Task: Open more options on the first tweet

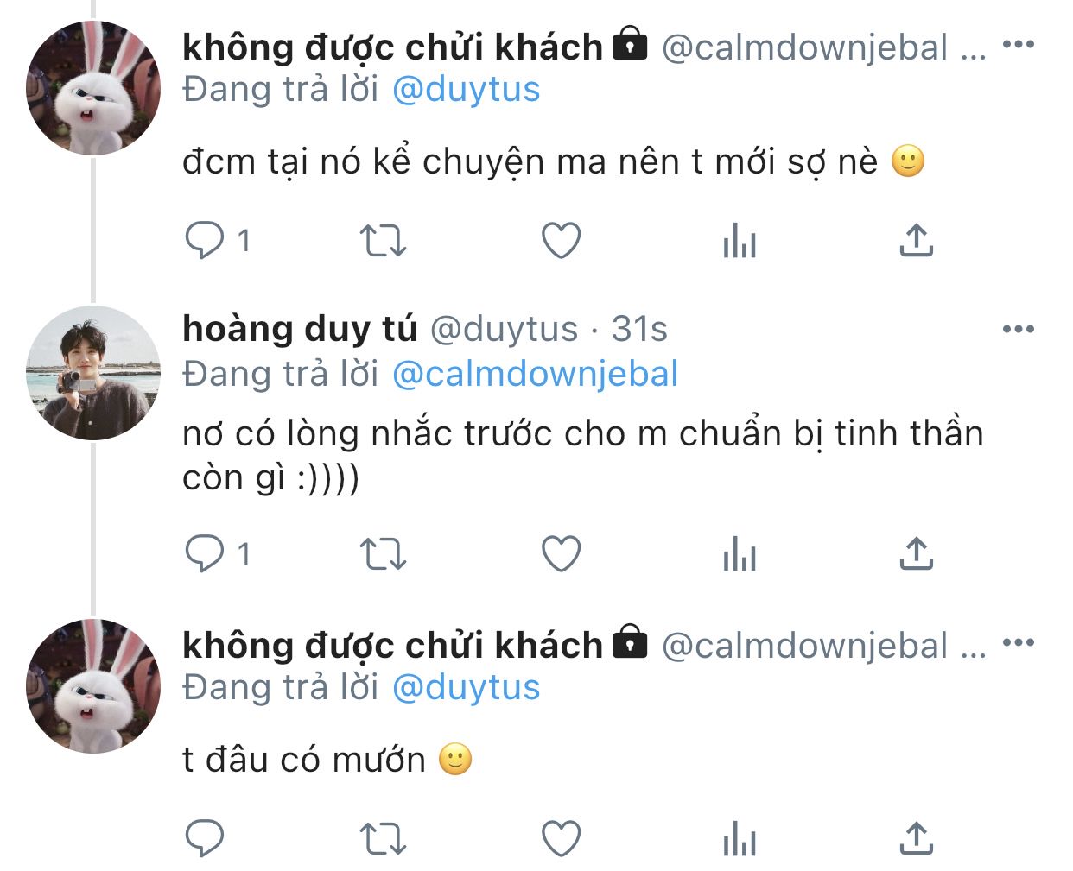Action: [1019, 44]
